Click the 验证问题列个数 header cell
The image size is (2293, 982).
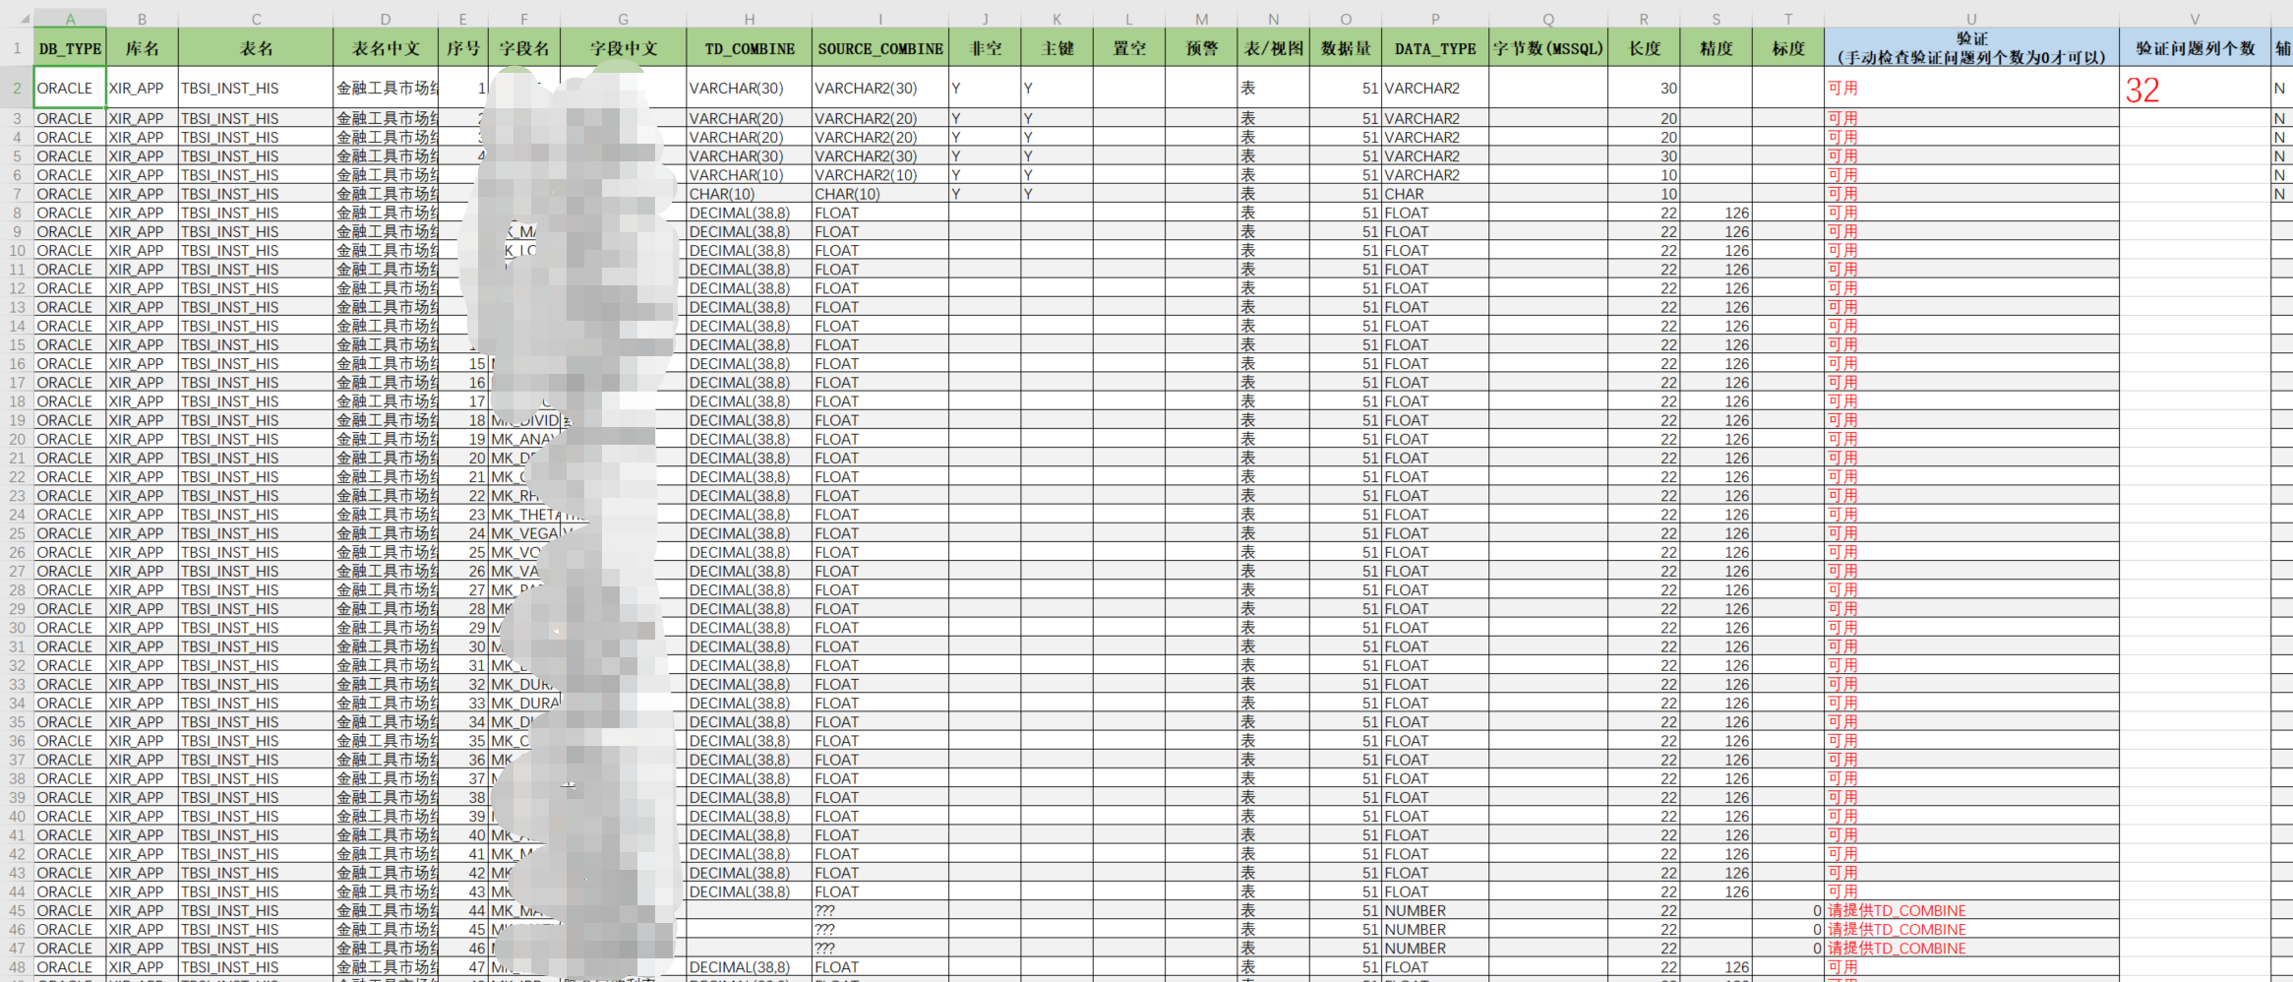click(x=2194, y=47)
